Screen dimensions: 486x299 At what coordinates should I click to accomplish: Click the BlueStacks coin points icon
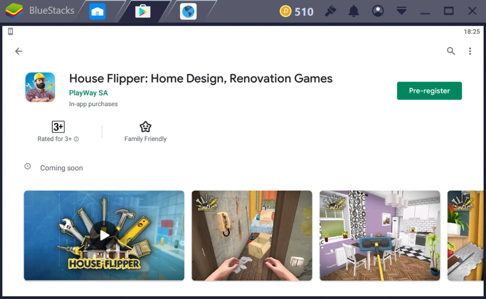click(x=285, y=11)
